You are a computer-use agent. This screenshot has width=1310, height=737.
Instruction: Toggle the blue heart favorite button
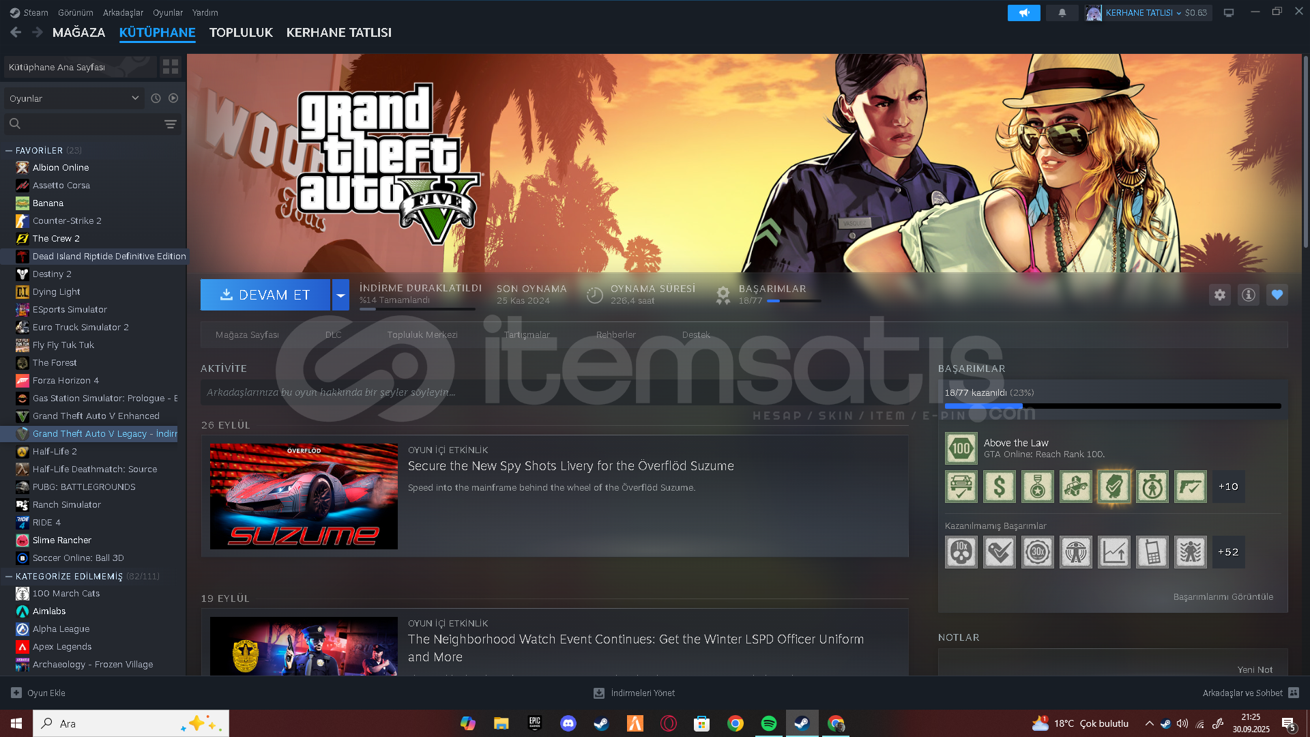(1277, 295)
